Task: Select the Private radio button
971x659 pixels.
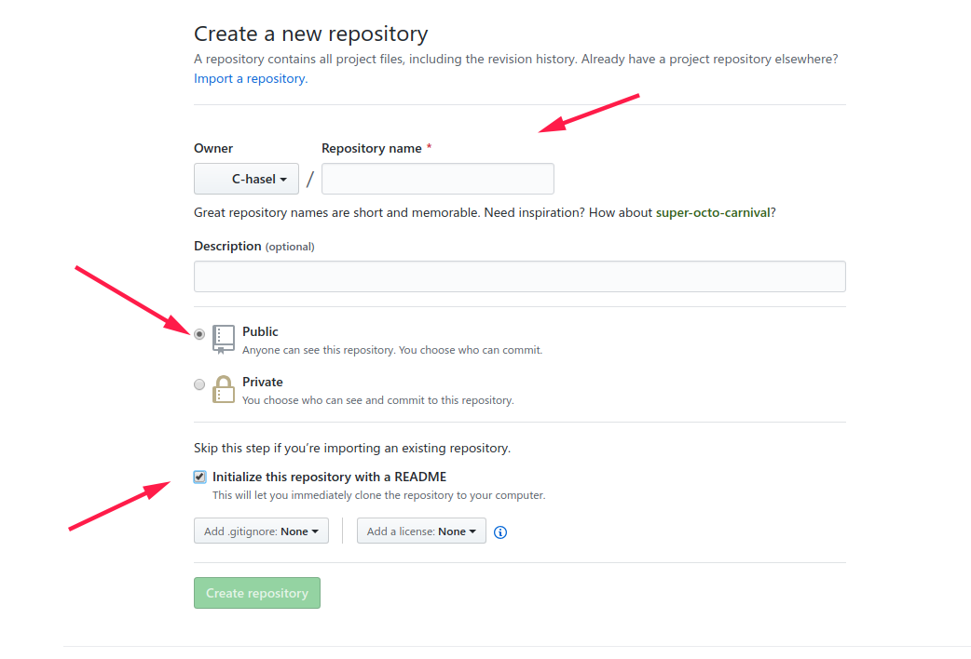Action: (199, 384)
